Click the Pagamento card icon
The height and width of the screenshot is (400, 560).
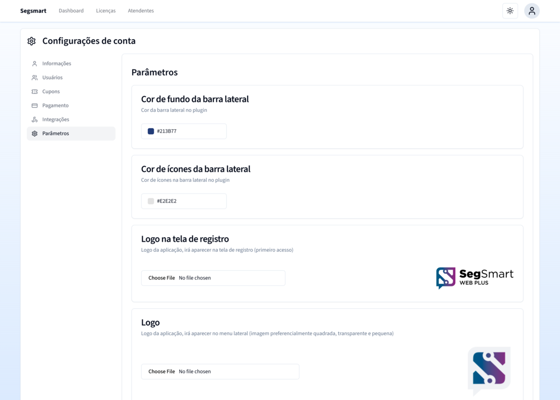coord(35,106)
